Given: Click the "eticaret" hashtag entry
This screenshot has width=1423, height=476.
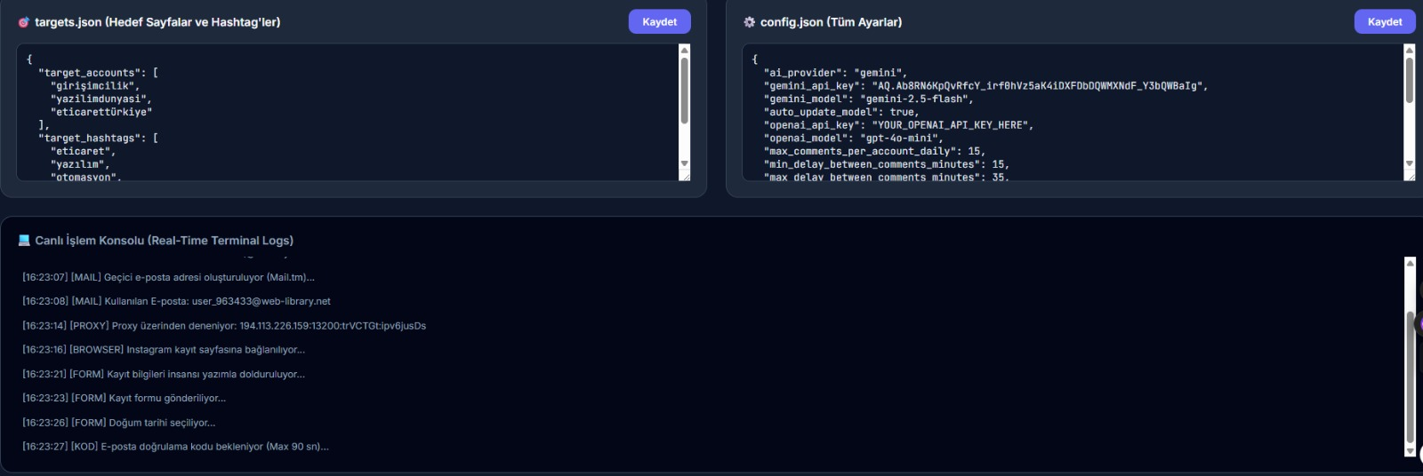Looking at the screenshot, I should pyautogui.click(x=83, y=151).
